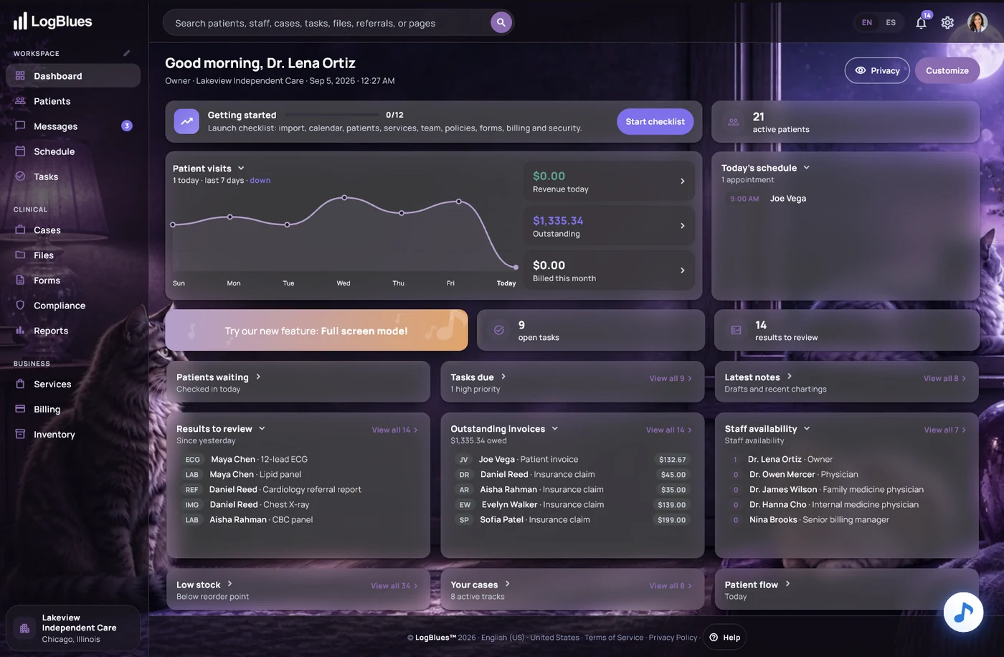The image size is (1004, 657).
Task: Expand the Outstanding invoices dropdown
Action: click(554, 428)
